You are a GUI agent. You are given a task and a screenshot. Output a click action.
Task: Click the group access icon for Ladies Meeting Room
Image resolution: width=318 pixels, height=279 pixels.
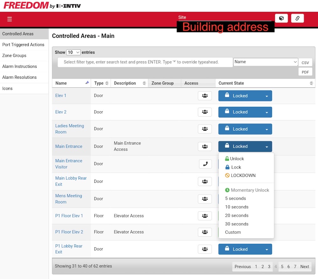(x=205, y=129)
